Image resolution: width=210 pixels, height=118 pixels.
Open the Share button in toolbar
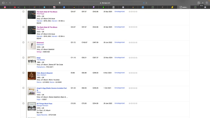click(x=199, y=3)
